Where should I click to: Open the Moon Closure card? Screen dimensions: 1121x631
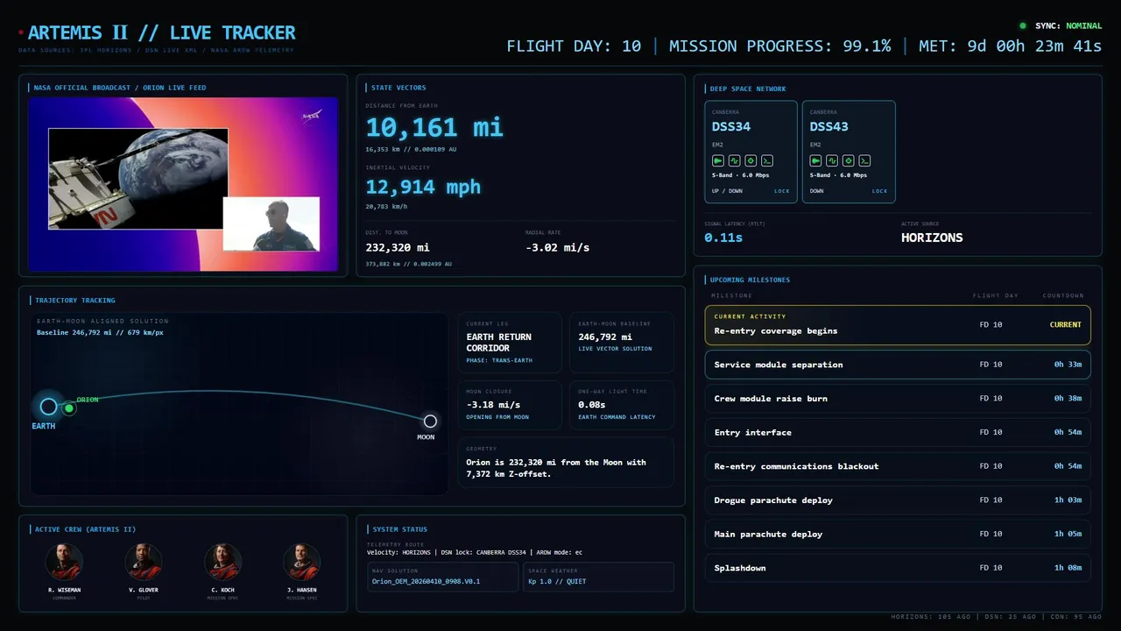(510, 405)
